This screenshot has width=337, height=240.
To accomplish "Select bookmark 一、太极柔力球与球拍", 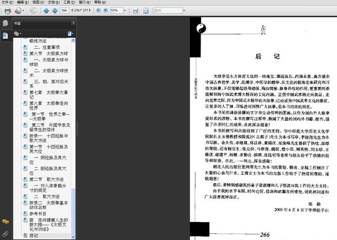I will click(48, 62).
